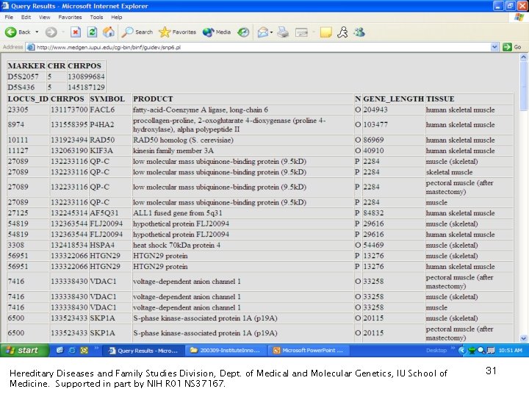
Task: Open the Search pane with magnifier
Action: (137, 32)
